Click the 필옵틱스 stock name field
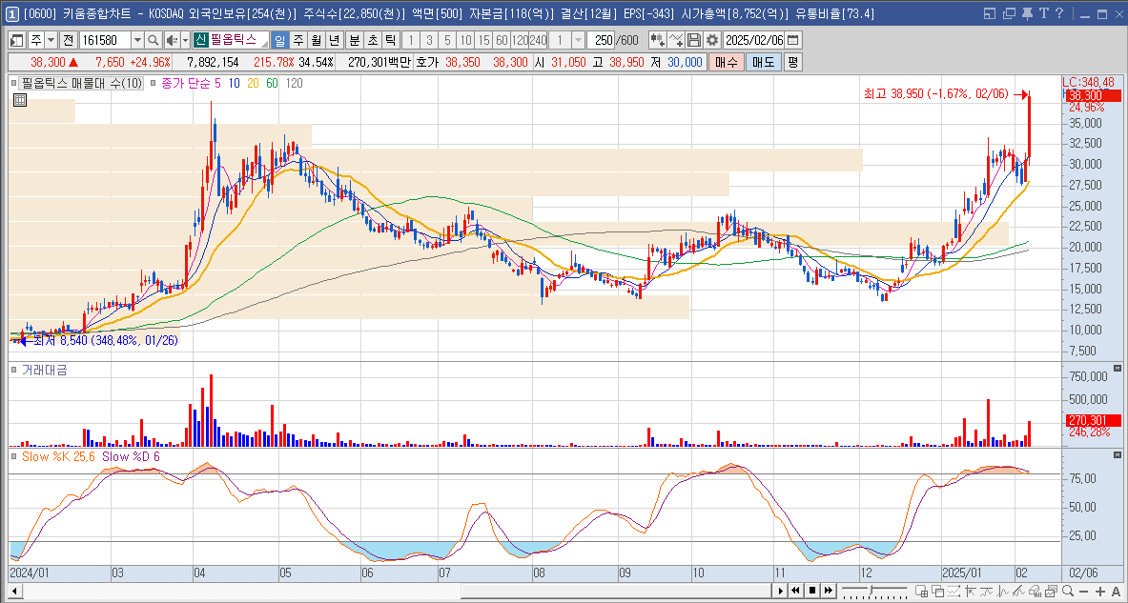This screenshot has height=603, width=1128. point(238,39)
